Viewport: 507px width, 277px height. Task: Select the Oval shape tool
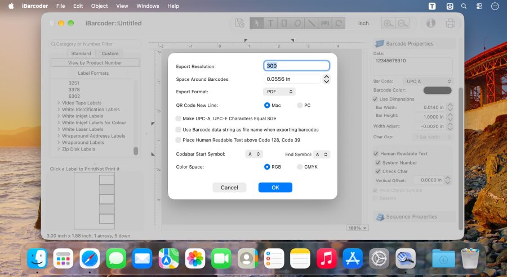[297, 23]
